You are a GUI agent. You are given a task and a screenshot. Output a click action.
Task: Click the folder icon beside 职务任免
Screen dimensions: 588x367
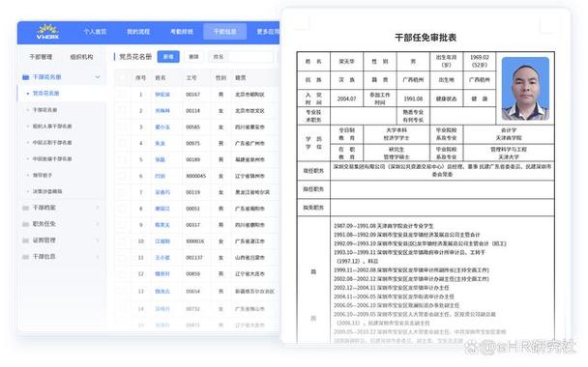point(26,224)
